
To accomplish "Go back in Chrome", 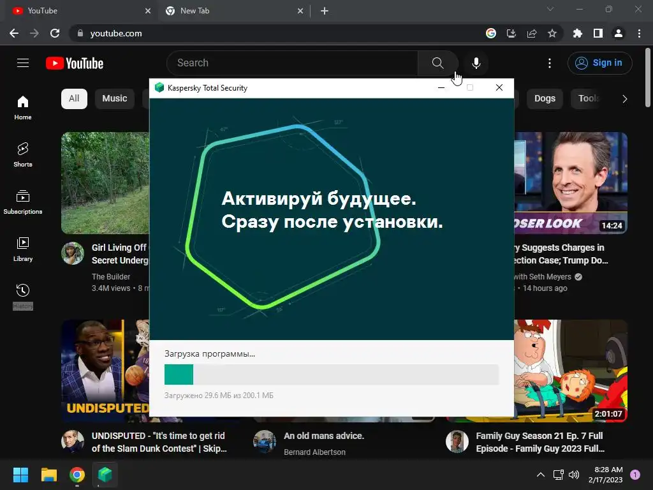I will tap(14, 33).
